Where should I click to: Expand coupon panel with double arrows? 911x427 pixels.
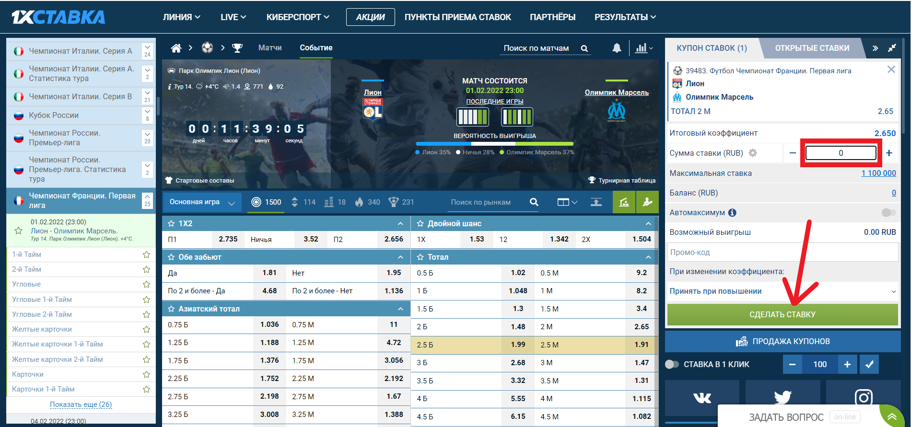click(875, 48)
